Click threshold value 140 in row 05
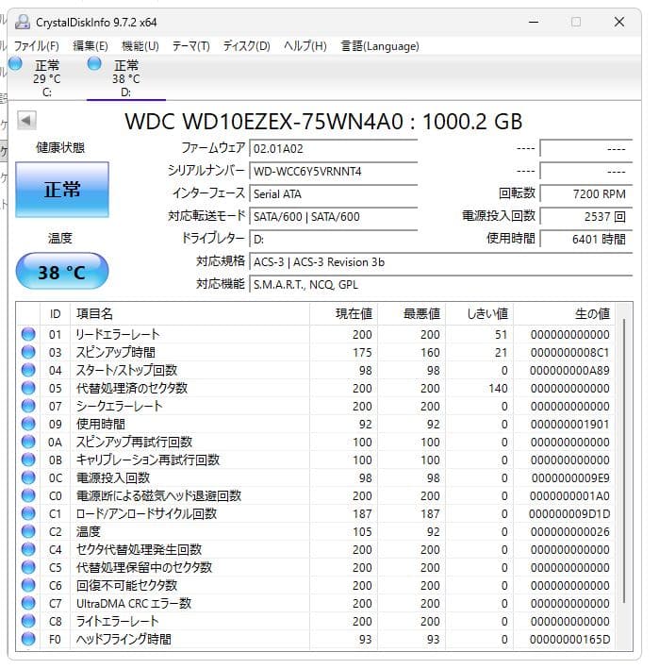This screenshot has width=659, height=669. (498, 388)
